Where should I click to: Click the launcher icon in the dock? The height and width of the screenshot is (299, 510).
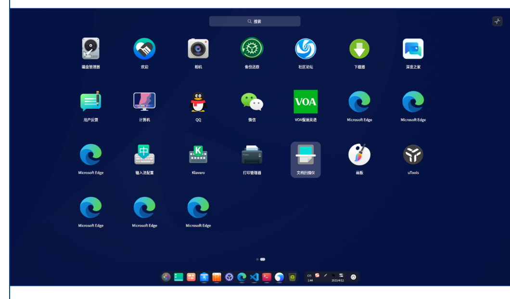(x=166, y=277)
